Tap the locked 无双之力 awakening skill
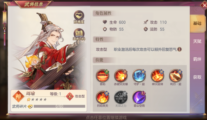 pyautogui.click(x=121, y=97)
